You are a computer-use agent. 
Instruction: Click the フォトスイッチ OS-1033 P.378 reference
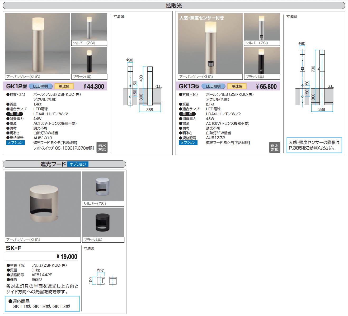(63, 148)
